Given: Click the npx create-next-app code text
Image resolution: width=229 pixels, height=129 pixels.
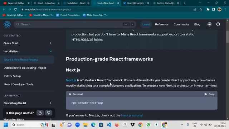Looking at the screenshot, I should click(x=87, y=103).
